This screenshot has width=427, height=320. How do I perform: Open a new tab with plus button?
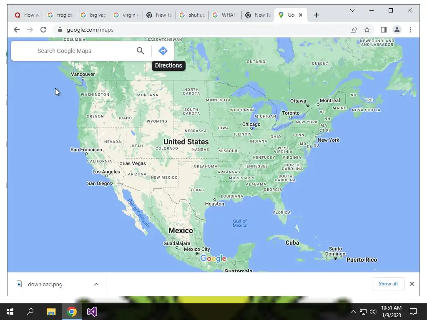pyautogui.click(x=316, y=15)
